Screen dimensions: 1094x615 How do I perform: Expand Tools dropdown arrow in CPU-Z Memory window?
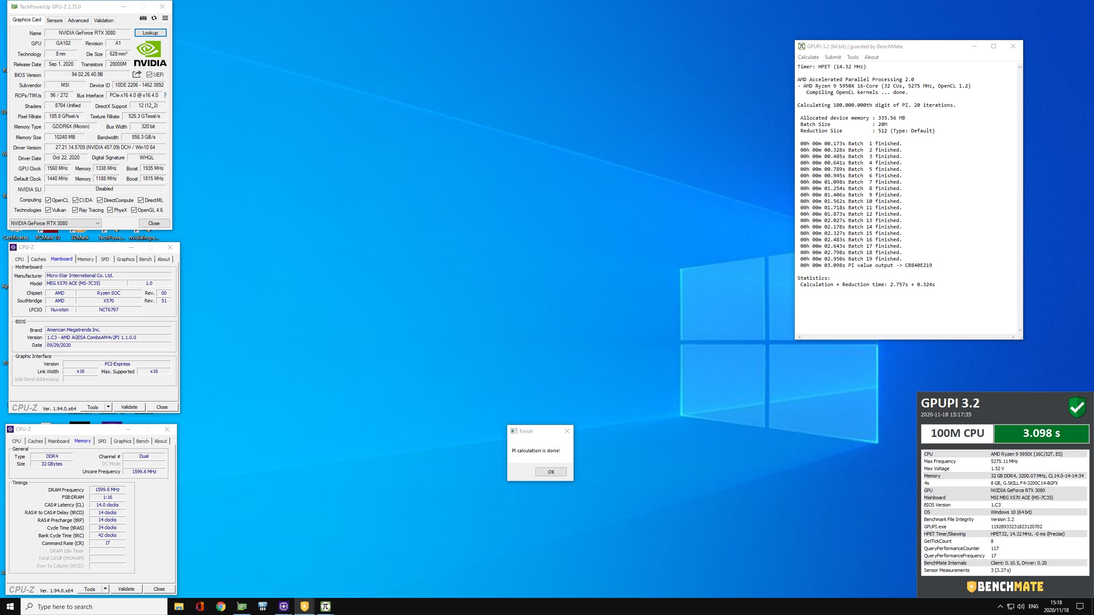pos(105,589)
